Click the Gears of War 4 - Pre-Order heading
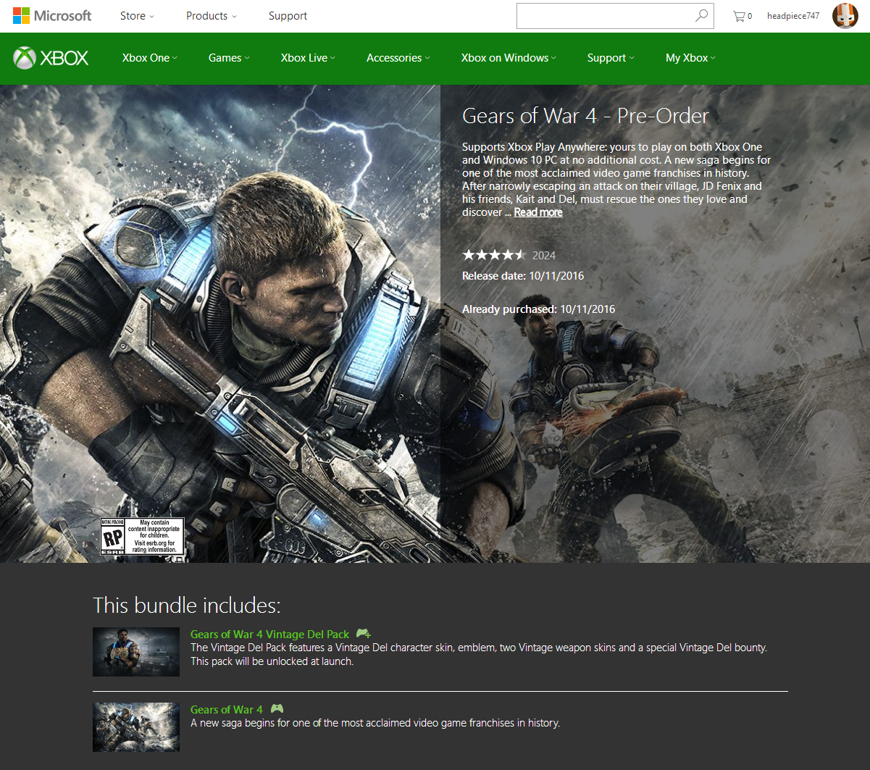Screen dimensions: 870x770 point(585,116)
